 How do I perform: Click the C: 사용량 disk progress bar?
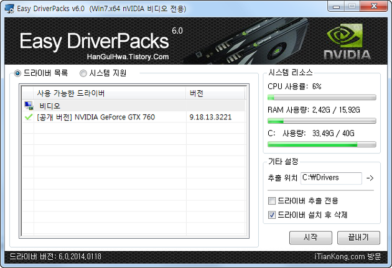[x=322, y=144]
